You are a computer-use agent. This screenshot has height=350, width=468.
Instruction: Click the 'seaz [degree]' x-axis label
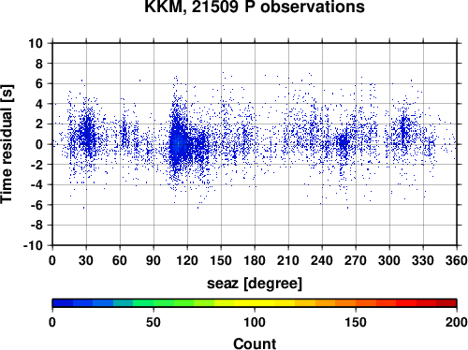point(255,284)
